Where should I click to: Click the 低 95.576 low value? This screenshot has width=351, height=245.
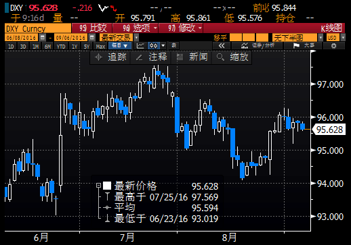pos(243,18)
